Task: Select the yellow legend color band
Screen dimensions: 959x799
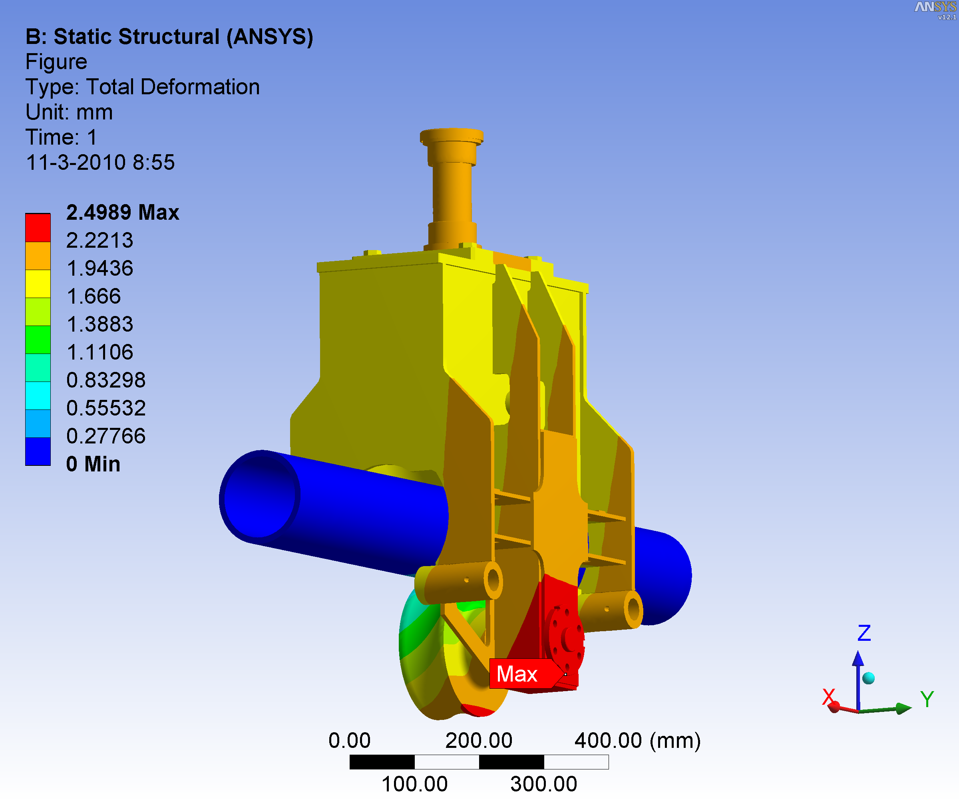Action: (38, 284)
